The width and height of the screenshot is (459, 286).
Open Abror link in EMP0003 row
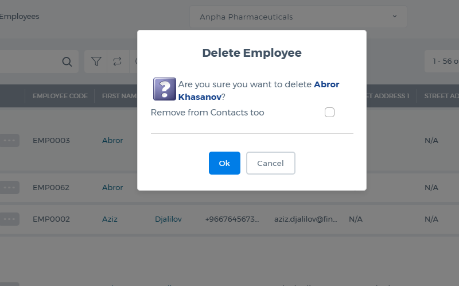112,140
